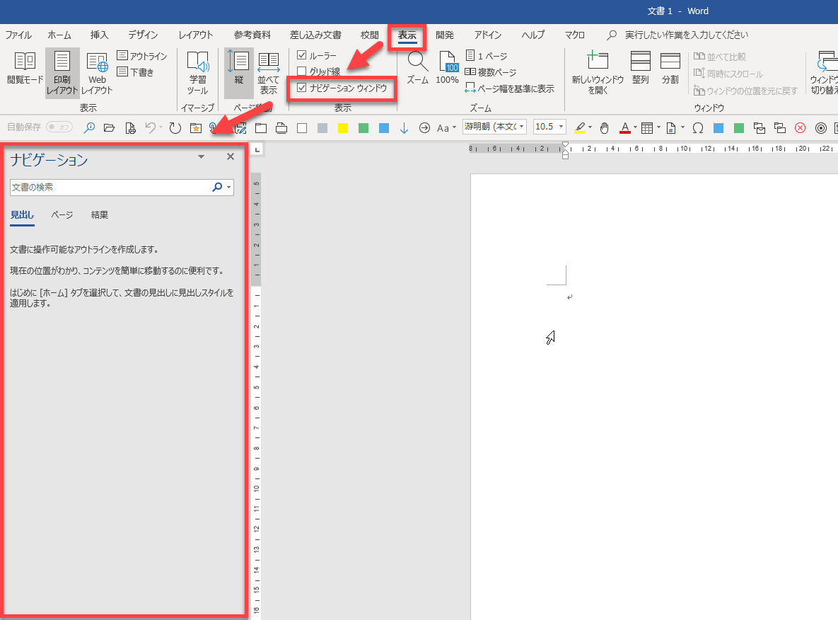Switch to the ページ tab in navigation pane

click(x=62, y=215)
